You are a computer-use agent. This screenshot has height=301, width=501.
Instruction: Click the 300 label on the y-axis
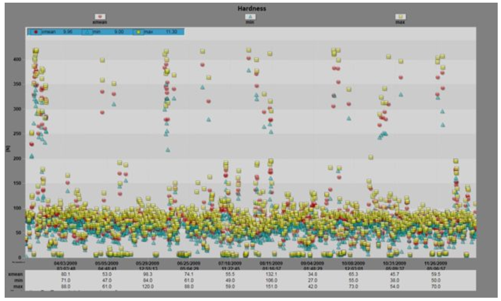(17, 109)
